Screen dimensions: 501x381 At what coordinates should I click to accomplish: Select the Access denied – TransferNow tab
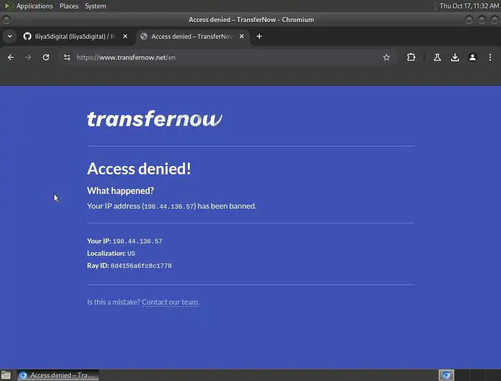click(192, 36)
